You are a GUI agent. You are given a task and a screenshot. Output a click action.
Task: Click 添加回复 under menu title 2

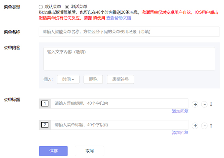point(180,133)
